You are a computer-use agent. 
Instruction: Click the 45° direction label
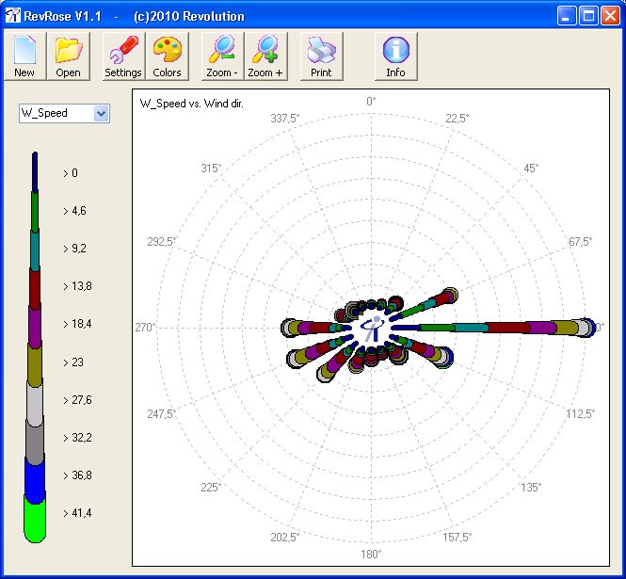click(x=531, y=169)
